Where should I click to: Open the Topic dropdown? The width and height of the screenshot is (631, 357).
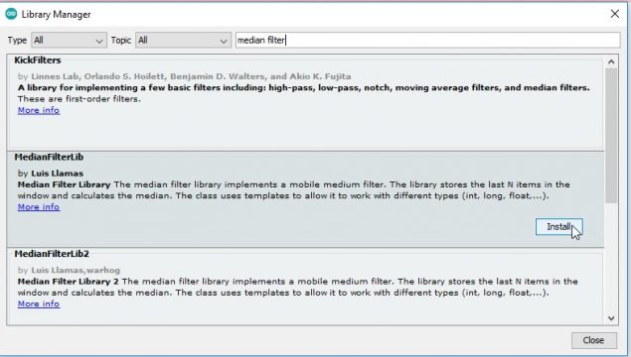[183, 40]
